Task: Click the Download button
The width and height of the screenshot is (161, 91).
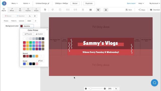Action: click(x=155, y=10)
